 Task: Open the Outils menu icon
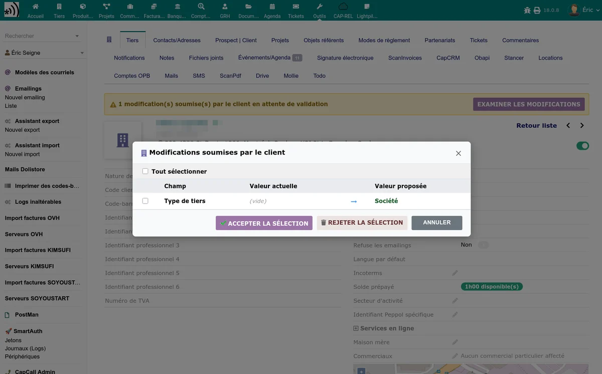point(320,7)
